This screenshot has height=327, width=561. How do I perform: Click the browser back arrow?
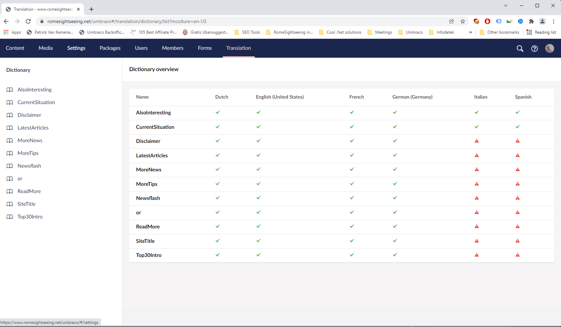6,21
